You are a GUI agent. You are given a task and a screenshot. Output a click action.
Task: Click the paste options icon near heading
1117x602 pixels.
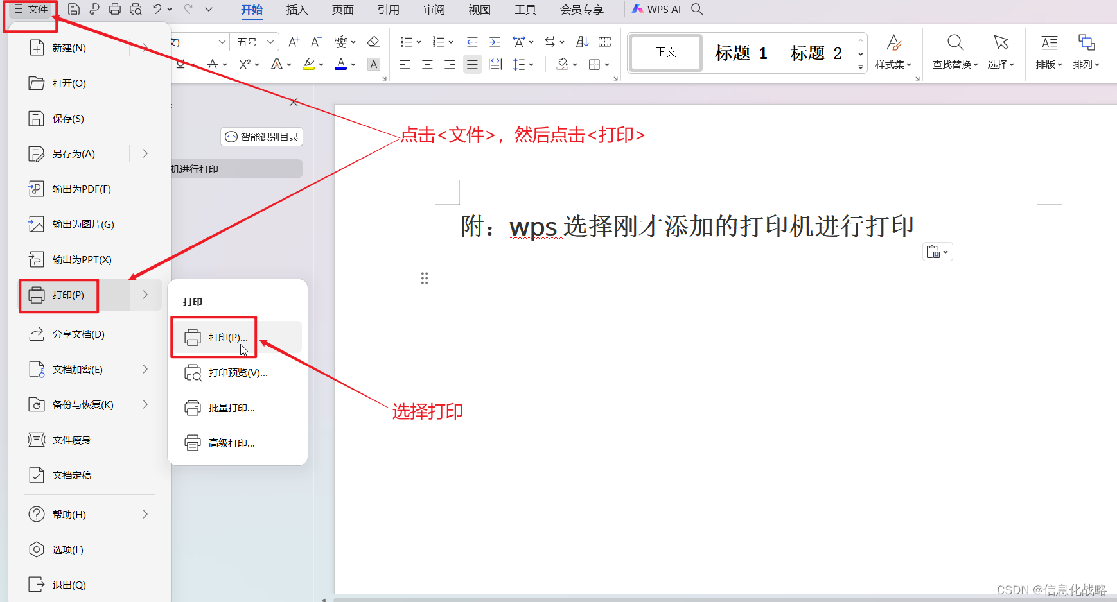click(937, 252)
